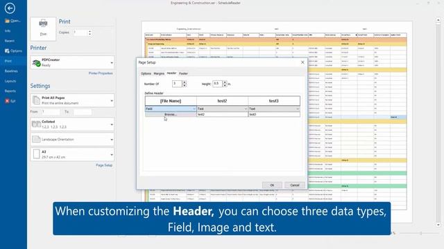
Task: Confirm Page Setup with OK
Action: [x=272, y=185]
